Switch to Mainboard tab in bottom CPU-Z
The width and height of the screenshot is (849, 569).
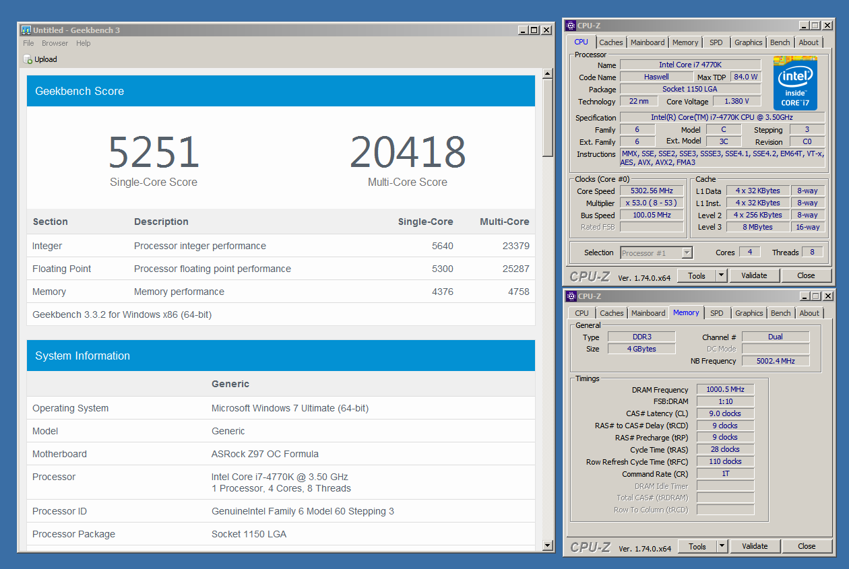click(x=648, y=313)
